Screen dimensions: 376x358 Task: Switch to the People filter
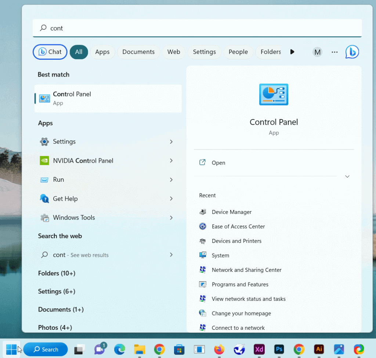[238, 52]
